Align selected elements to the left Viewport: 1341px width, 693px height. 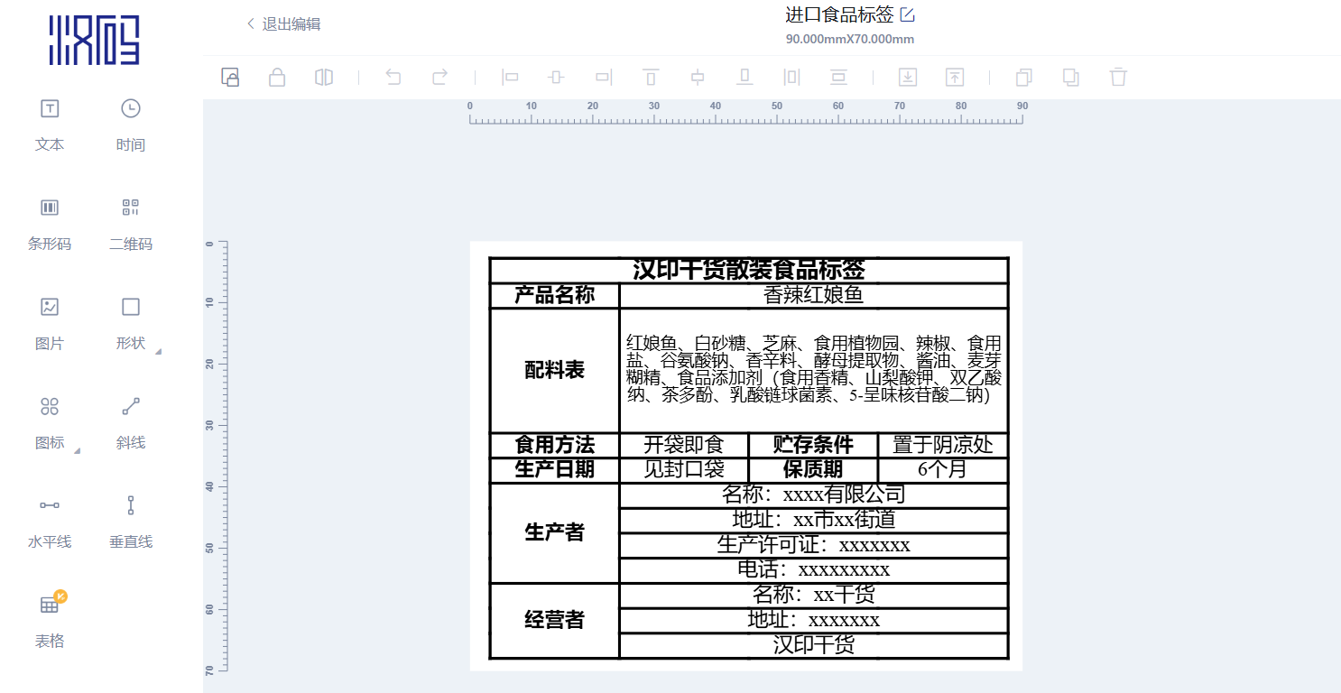click(510, 77)
